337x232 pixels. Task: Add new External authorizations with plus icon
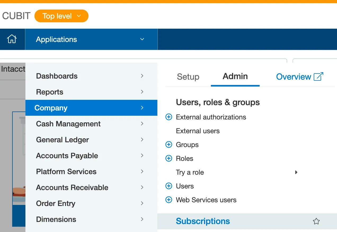[x=169, y=117]
